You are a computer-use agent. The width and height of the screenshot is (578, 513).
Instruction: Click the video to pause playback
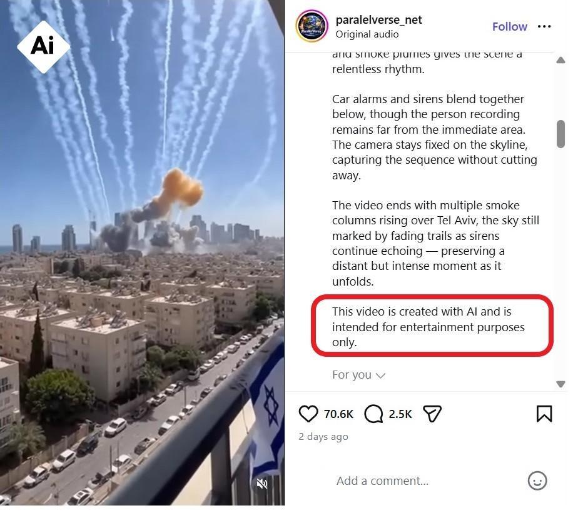(x=142, y=252)
